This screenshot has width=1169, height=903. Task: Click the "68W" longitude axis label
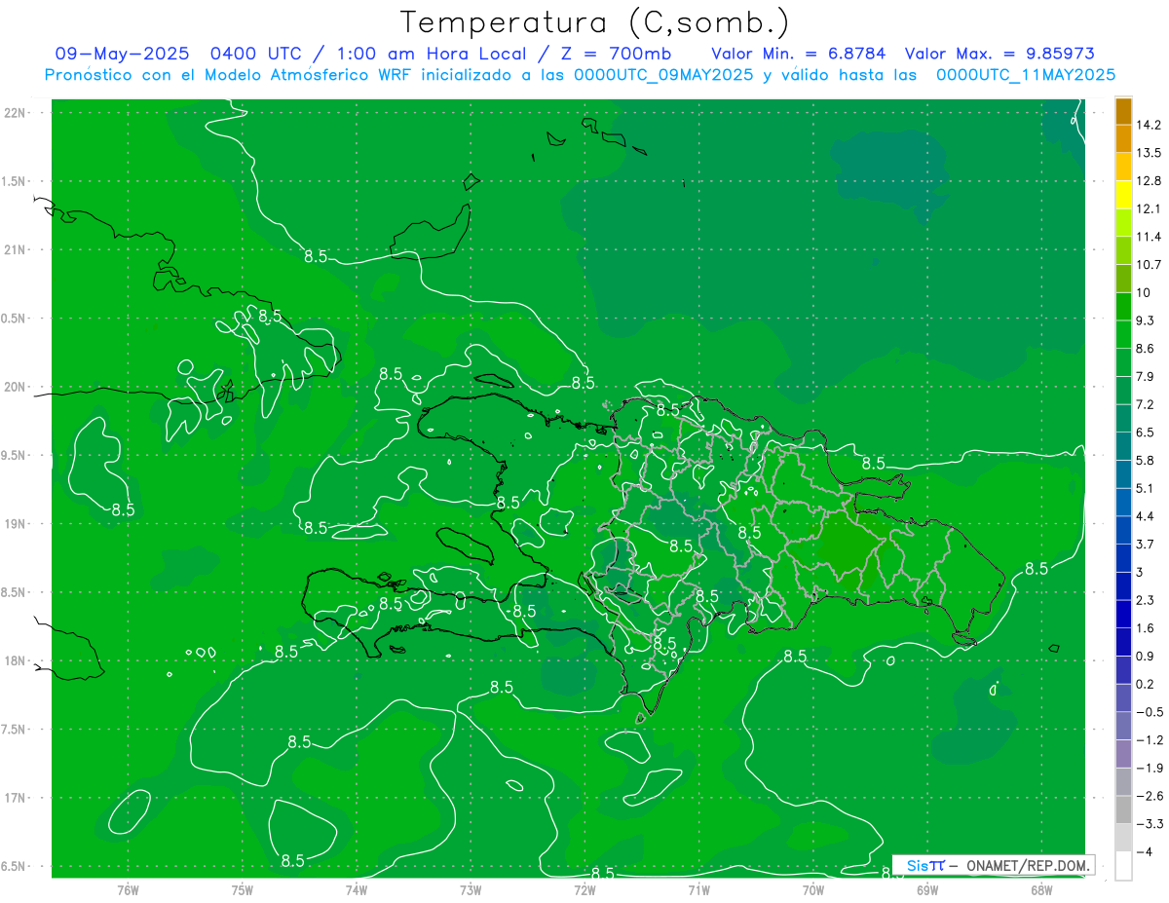(x=1041, y=890)
